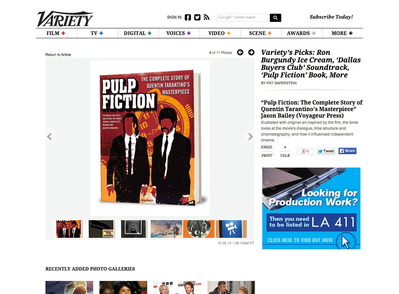Viewport: 399px width, 294px height.
Task: Click the Pulp Fiction book title caption
Action: [x=312, y=109]
